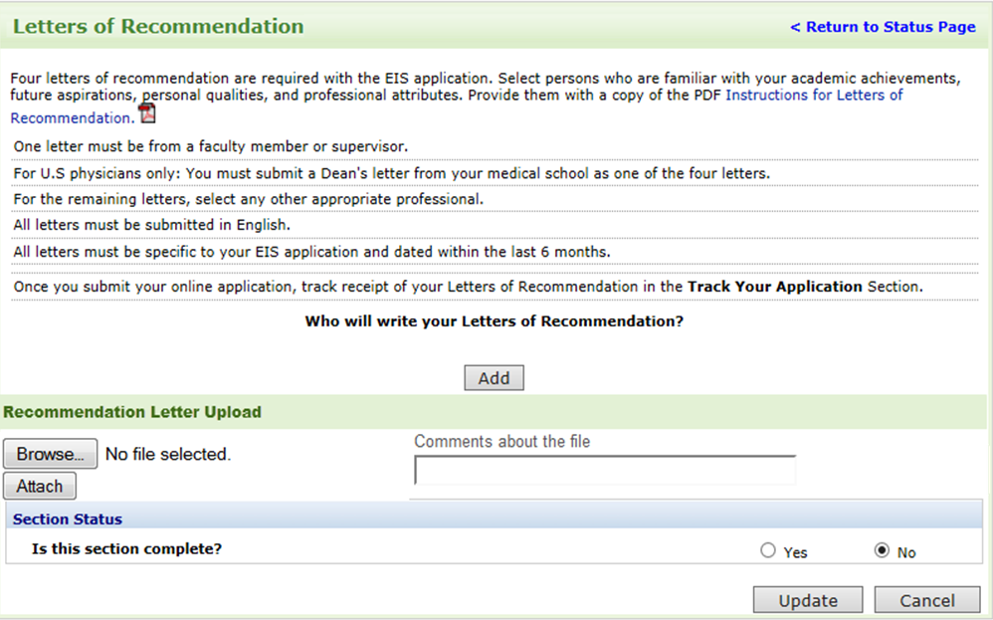This screenshot has height=620, width=993.
Task: Click Browse to choose a file
Action: tap(51, 454)
